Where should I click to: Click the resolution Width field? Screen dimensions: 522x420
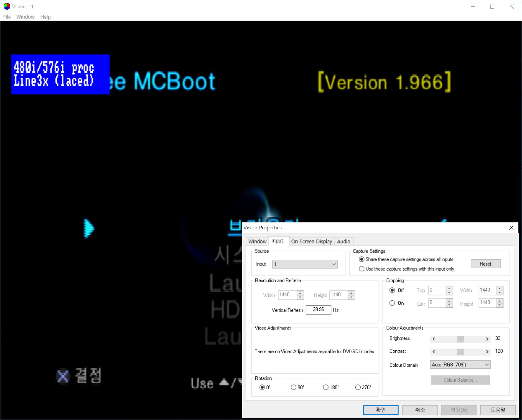tap(287, 295)
